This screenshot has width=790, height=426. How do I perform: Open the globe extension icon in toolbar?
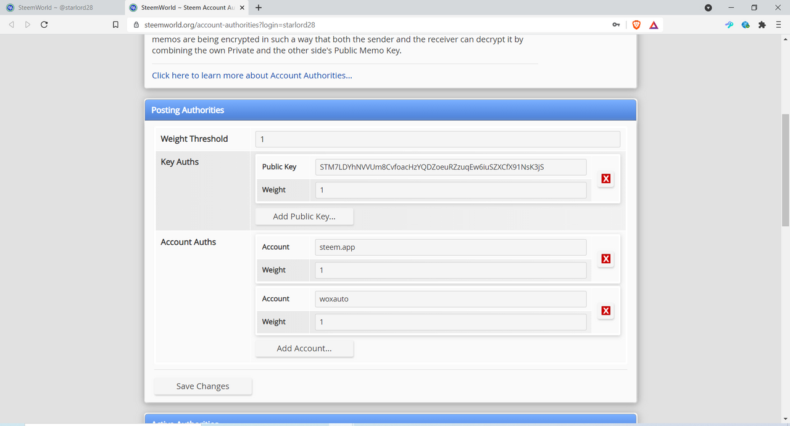746,25
